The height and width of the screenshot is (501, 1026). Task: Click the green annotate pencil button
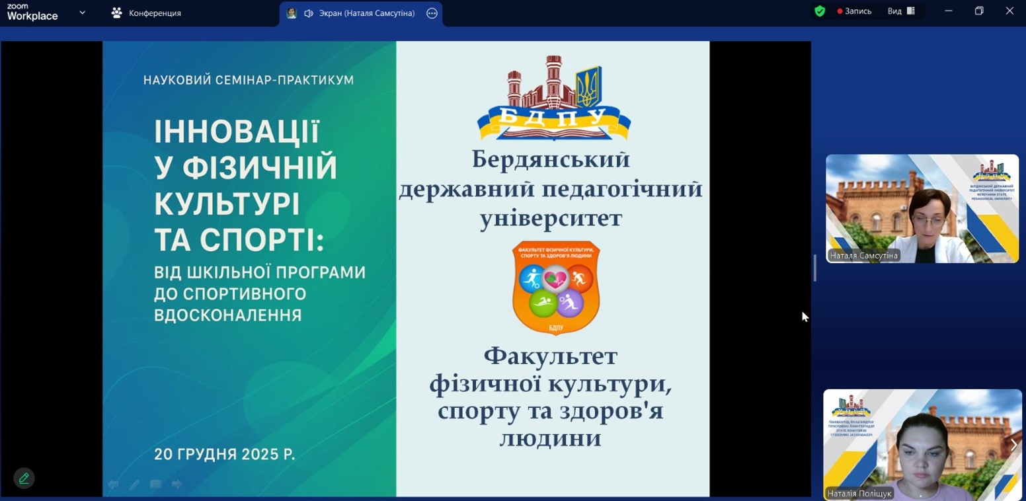[24, 479]
